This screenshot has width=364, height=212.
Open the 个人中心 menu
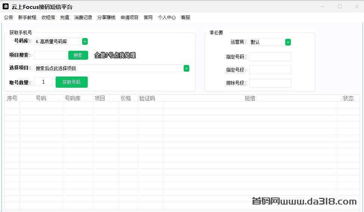pos(167,18)
